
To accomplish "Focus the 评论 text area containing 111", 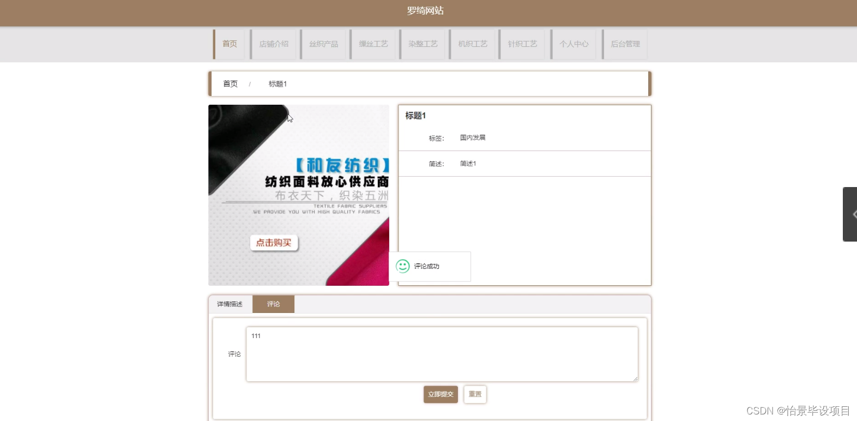I will tap(442, 354).
